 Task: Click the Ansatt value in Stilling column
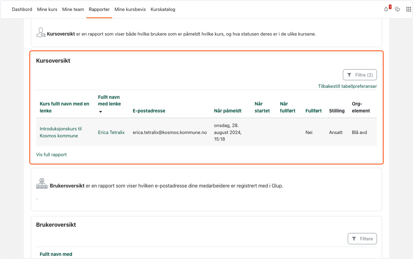[x=336, y=132]
